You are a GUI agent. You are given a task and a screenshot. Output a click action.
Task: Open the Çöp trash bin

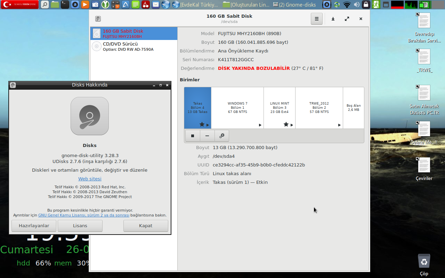pyautogui.click(x=424, y=265)
